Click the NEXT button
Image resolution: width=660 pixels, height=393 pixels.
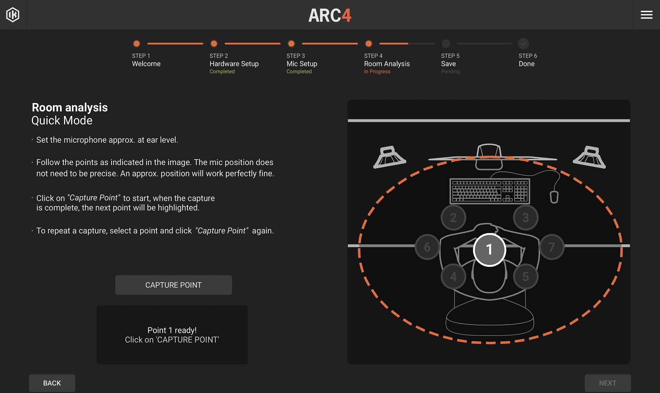click(x=608, y=383)
